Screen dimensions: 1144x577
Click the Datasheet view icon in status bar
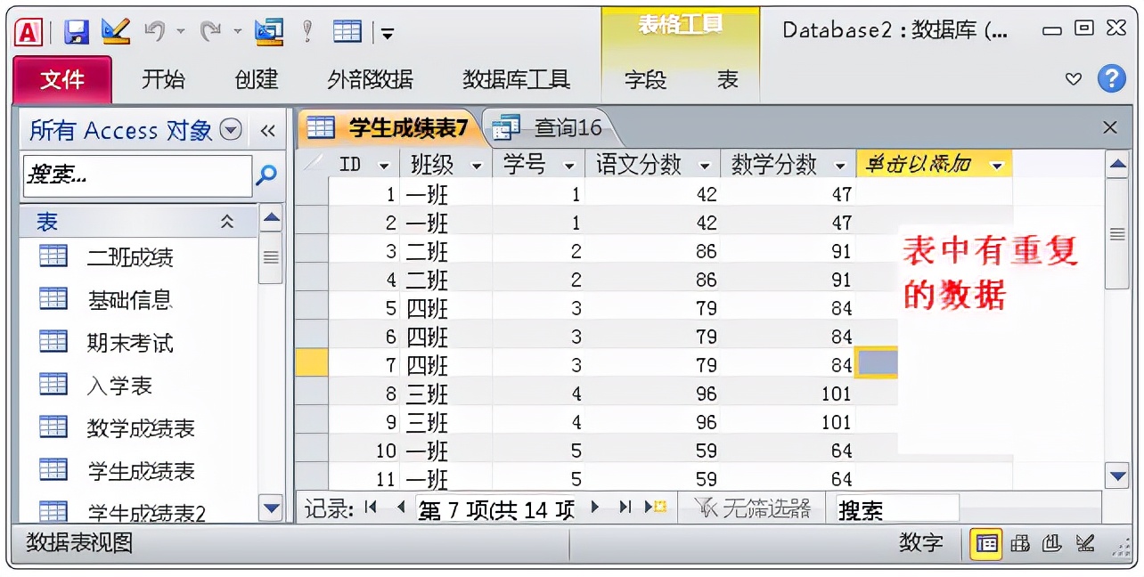click(985, 543)
